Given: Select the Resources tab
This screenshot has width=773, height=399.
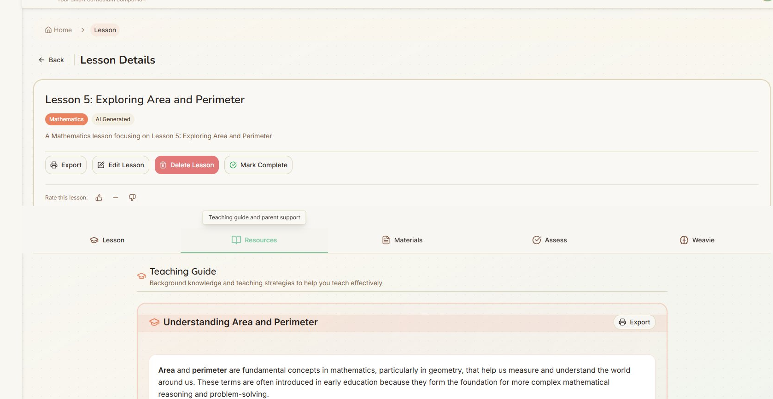Looking at the screenshot, I should [254, 240].
